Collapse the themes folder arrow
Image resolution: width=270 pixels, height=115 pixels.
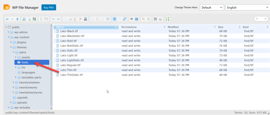click(11, 47)
